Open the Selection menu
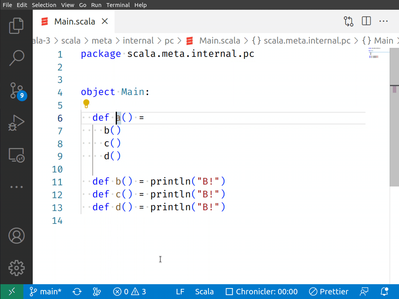Screen dimensions: 399x299 pos(44,5)
